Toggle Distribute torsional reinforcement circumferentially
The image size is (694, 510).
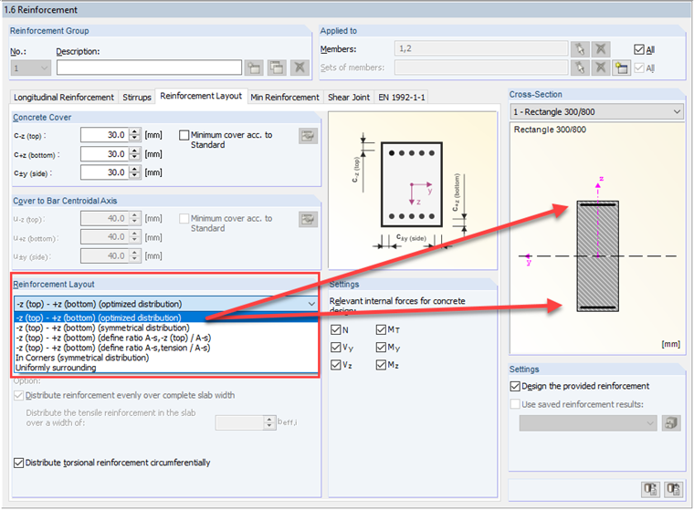click(x=18, y=463)
